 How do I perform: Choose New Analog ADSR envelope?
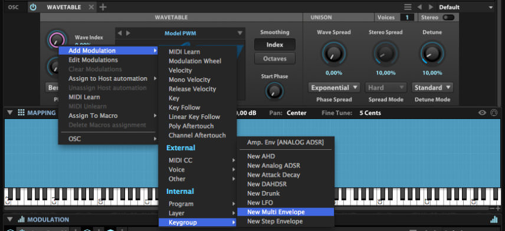[x=286, y=166]
